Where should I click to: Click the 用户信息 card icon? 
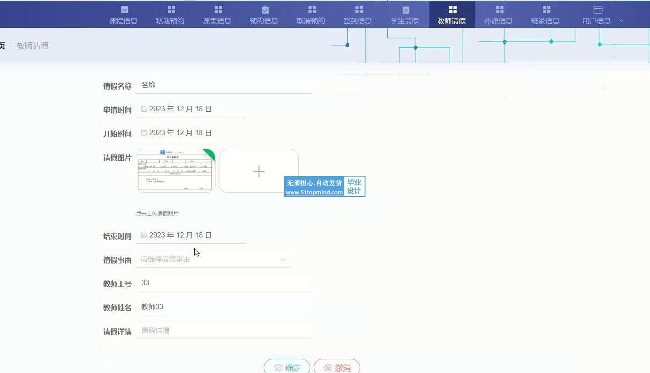coord(598,10)
